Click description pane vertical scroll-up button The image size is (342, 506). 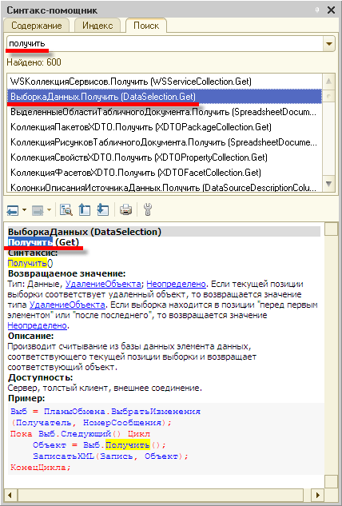tap(331, 229)
